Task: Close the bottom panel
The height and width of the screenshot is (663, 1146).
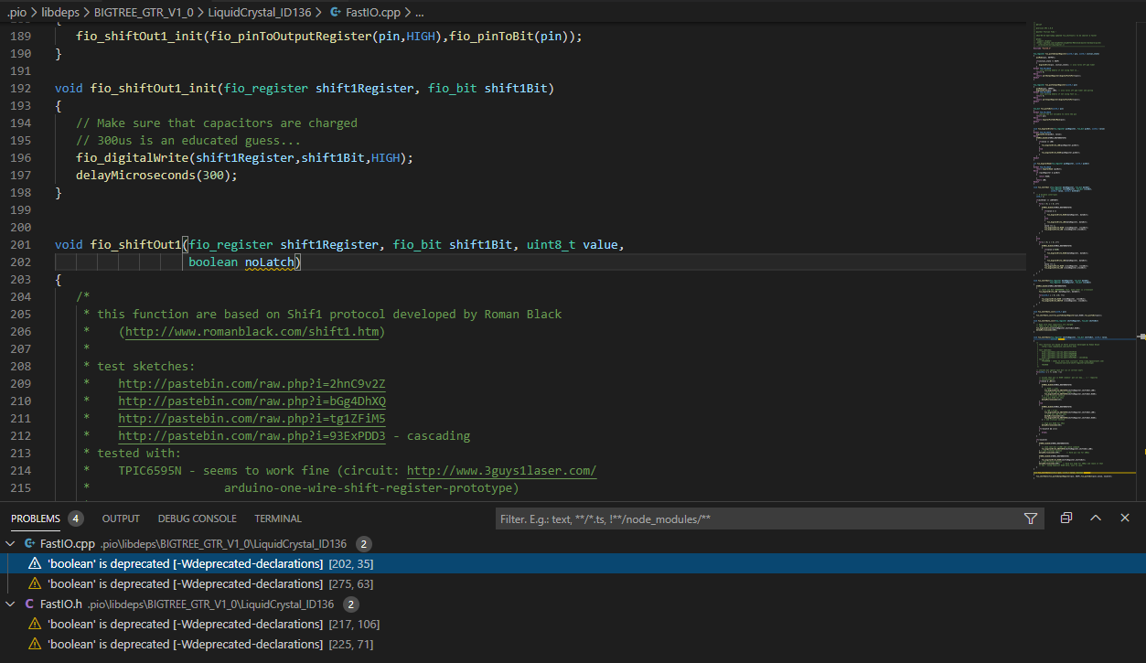Action: [x=1125, y=518]
